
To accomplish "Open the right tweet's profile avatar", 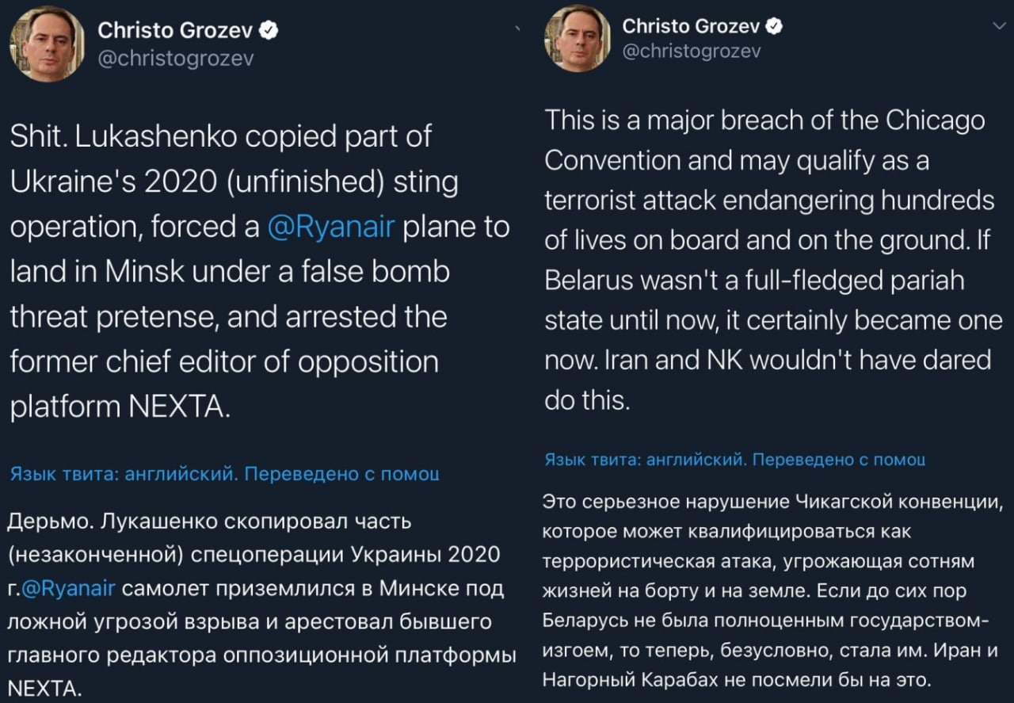I will (x=576, y=37).
